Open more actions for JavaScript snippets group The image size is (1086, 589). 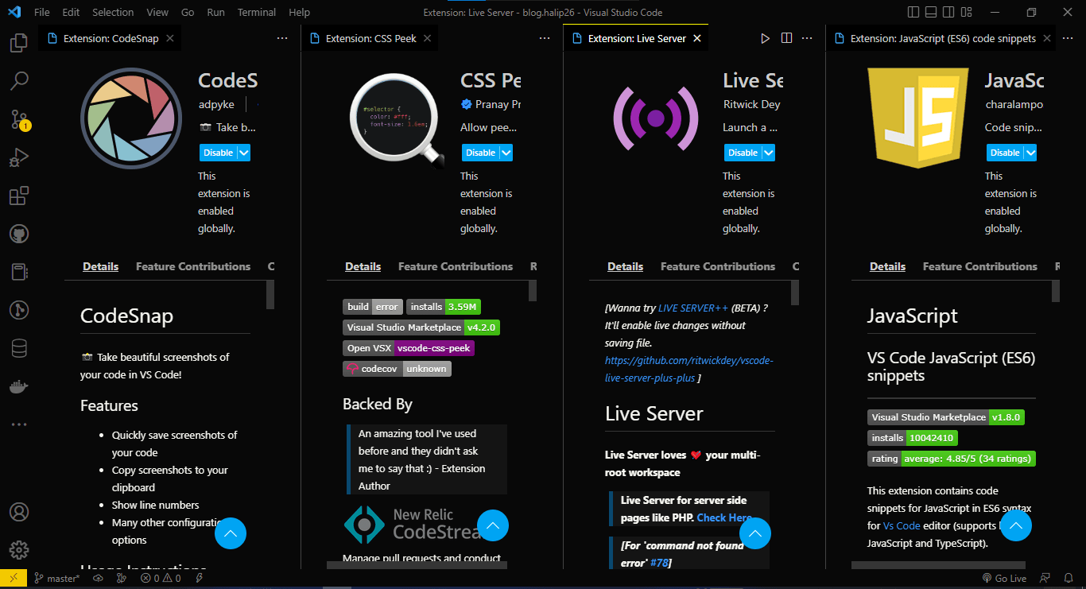[1069, 38]
